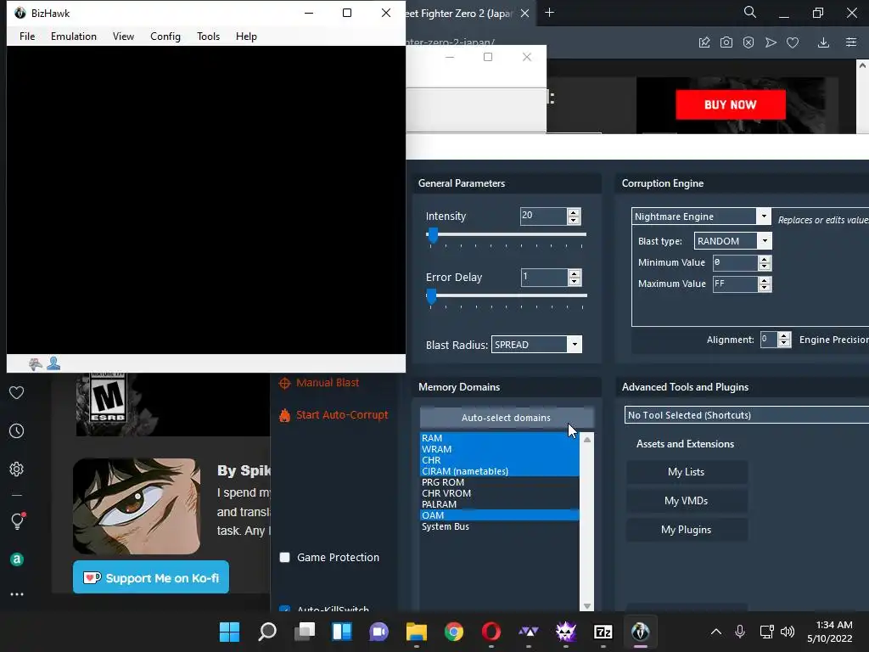Open Opera sidebar history clock icon
Screen dimensions: 869x652
pos(17,430)
